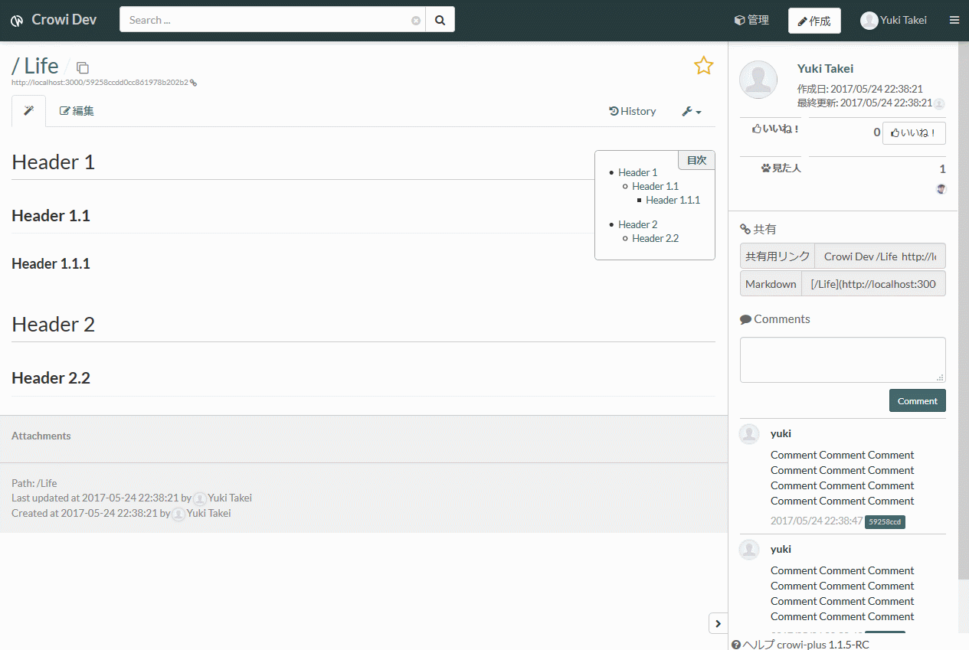Open hamburger menu in top bar
Image resolution: width=969 pixels, height=650 pixels.
(954, 21)
